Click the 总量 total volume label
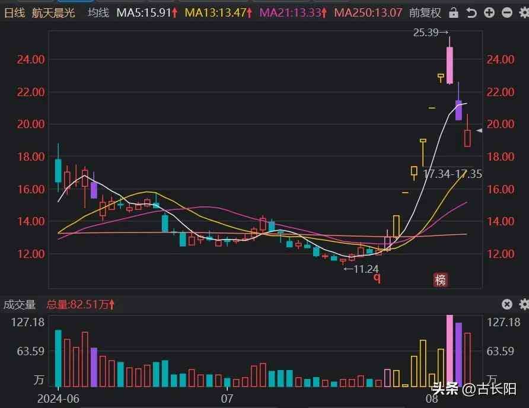Viewport: 529px width, 408px height. [80, 305]
